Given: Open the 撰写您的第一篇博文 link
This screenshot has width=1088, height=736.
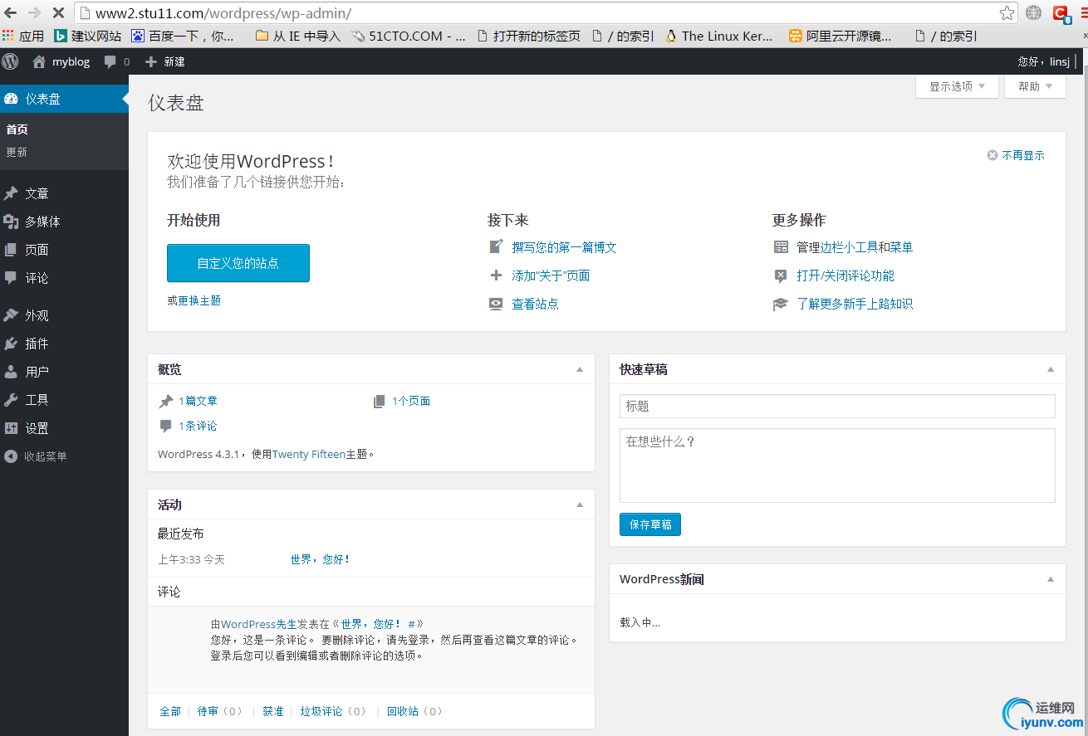Looking at the screenshot, I should tap(564, 247).
